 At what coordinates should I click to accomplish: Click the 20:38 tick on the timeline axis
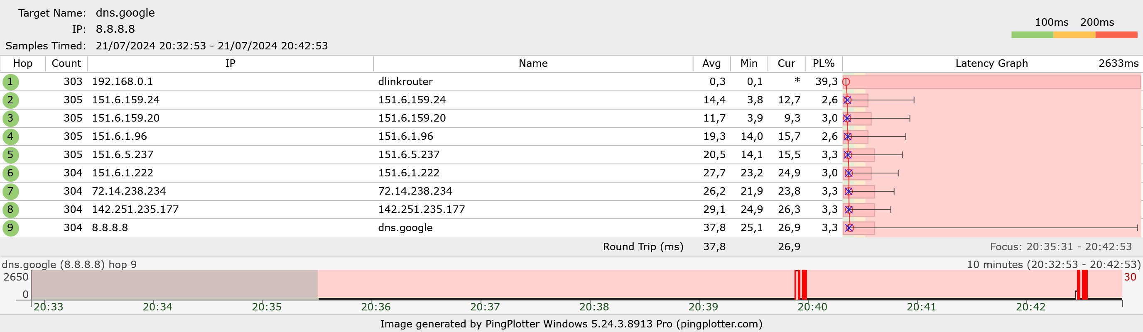pos(594,307)
